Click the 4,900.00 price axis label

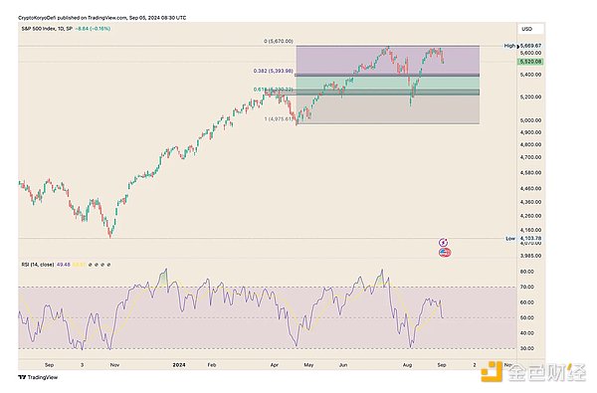[x=530, y=132]
